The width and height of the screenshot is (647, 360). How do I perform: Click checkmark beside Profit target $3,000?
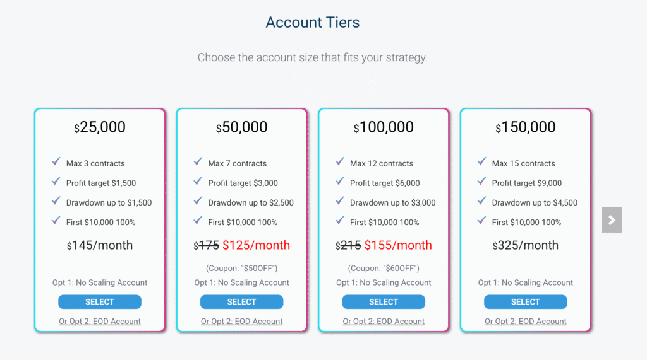click(x=198, y=181)
